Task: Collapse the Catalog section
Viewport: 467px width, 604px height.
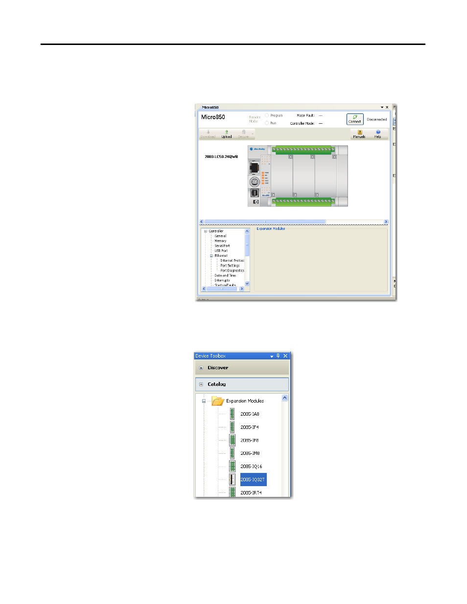Action: (201, 384)
